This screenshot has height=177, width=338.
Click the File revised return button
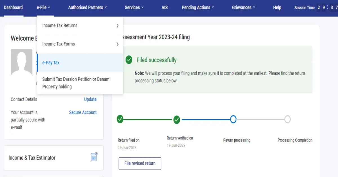pyautogui.click(x=140, y=163)
